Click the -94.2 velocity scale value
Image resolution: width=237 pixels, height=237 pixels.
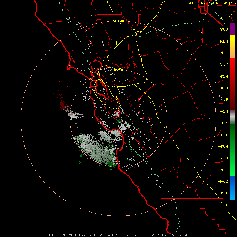[x=223, y=182]
